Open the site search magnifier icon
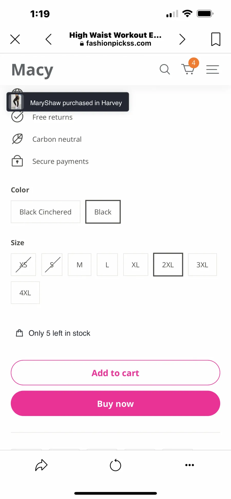The height and width of the screenshot is (499, 231). 165,69
